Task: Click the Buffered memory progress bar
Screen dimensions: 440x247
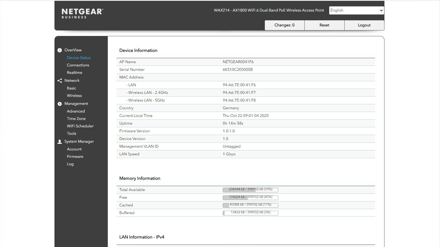Action: click(x=251, y=213)
